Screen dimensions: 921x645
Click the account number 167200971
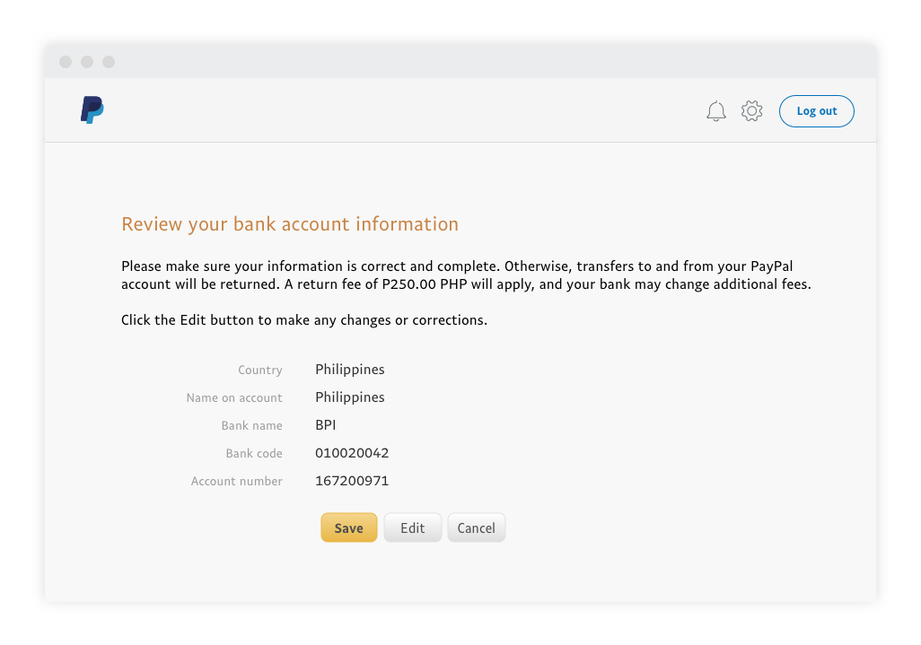point(352,481)
